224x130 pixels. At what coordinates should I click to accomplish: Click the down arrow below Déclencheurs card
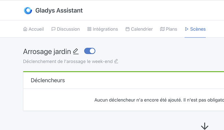click(205, 126)
